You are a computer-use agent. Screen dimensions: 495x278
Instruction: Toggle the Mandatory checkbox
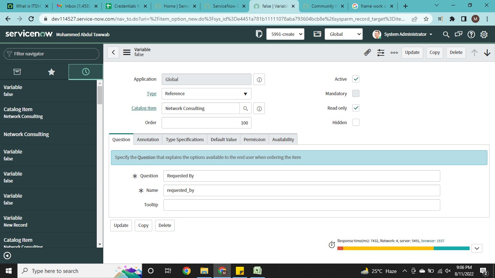click(x=356, y=94)
